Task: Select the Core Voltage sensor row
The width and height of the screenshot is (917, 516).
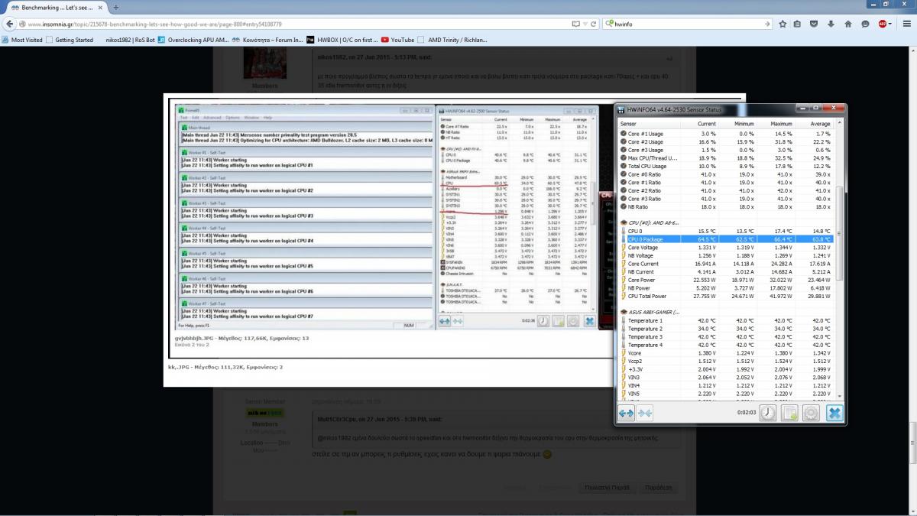Action: 724,248
